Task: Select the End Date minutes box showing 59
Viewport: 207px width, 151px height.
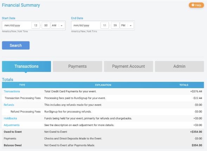Action: [115, 25]
